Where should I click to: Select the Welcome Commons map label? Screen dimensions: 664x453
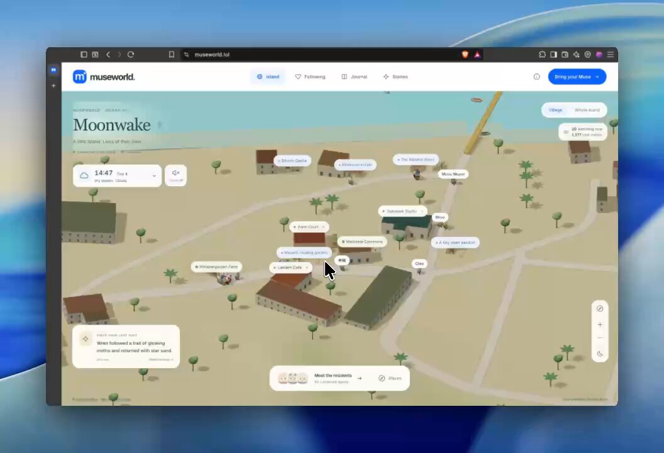[x=362, y=242]
